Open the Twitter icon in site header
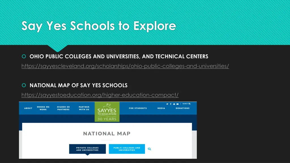Viewport: 290px width, 163px height. [x=167, y=104]
